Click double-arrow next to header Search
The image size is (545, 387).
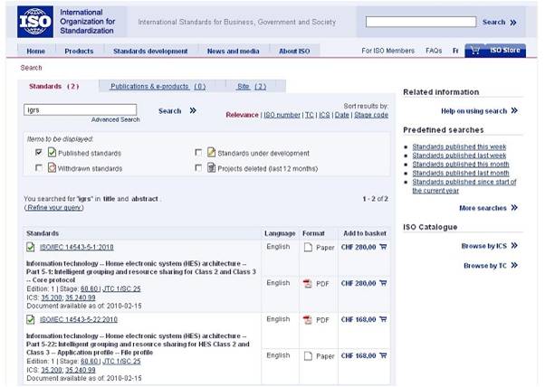click(513, 23)
